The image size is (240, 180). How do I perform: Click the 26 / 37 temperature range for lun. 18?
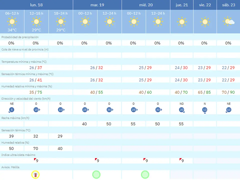[36, 68]
